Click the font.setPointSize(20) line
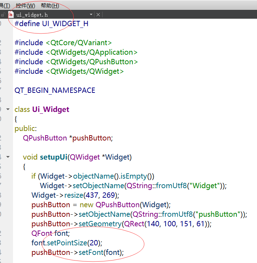 click(67, 243)
